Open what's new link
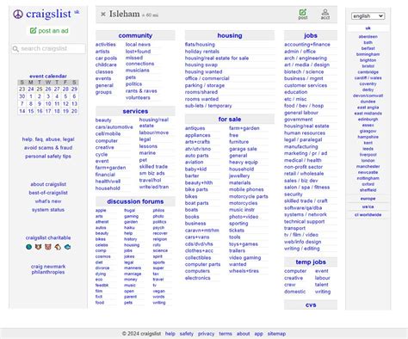Viewport: 408px width, 339px height. 48,201
